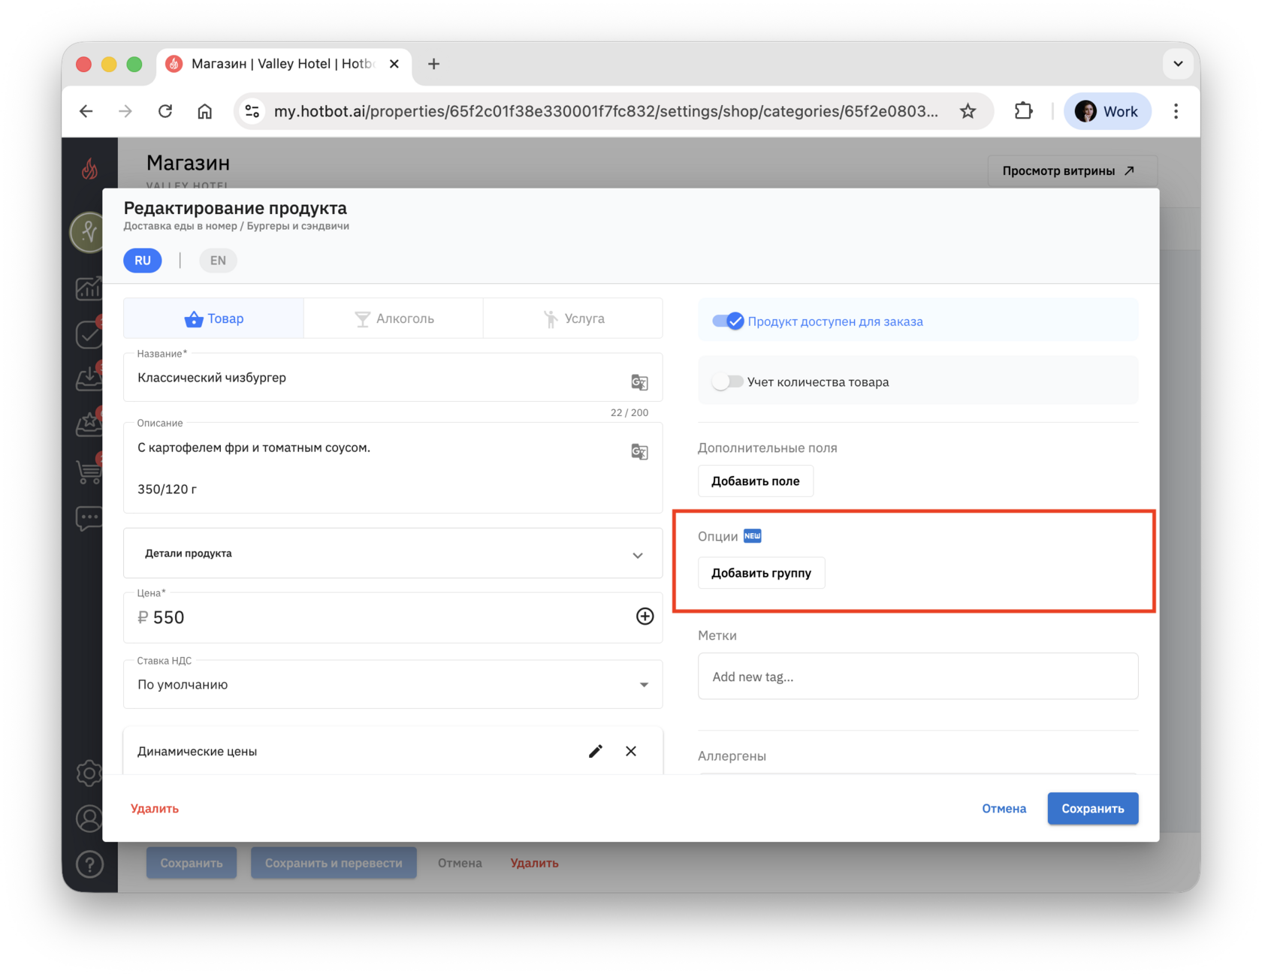Image resolution: width=1262 pixels, height=974 pixels.
Task: Click the 22 / 200 character counter
Action: coord(629,412)
